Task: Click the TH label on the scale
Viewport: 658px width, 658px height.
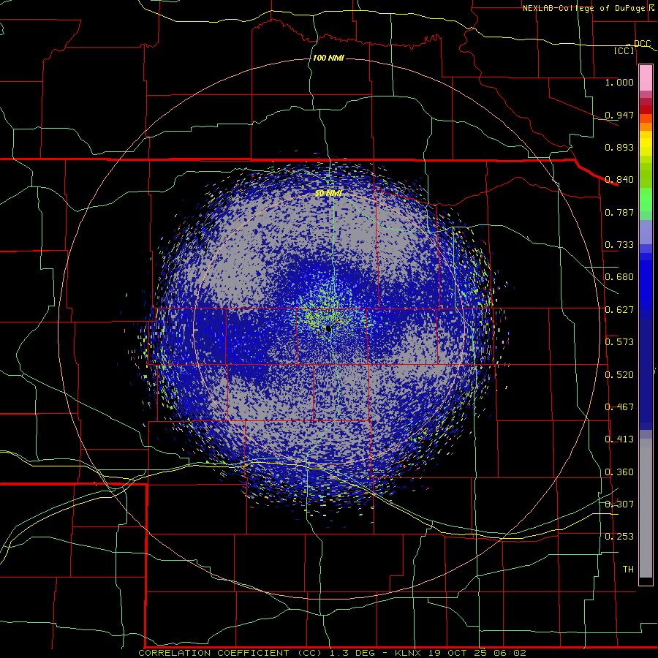Action: tap(628, 570)
